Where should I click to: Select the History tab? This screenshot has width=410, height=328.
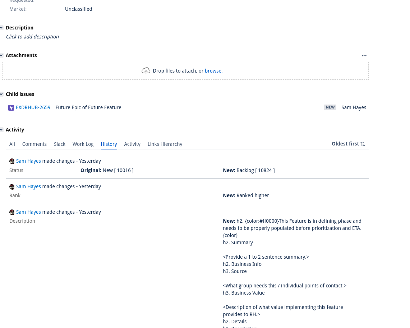pyautogui.click(x=109, y=144)
